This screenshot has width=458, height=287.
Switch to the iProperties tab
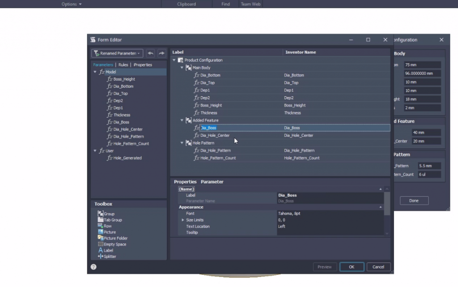pos(143,65)
